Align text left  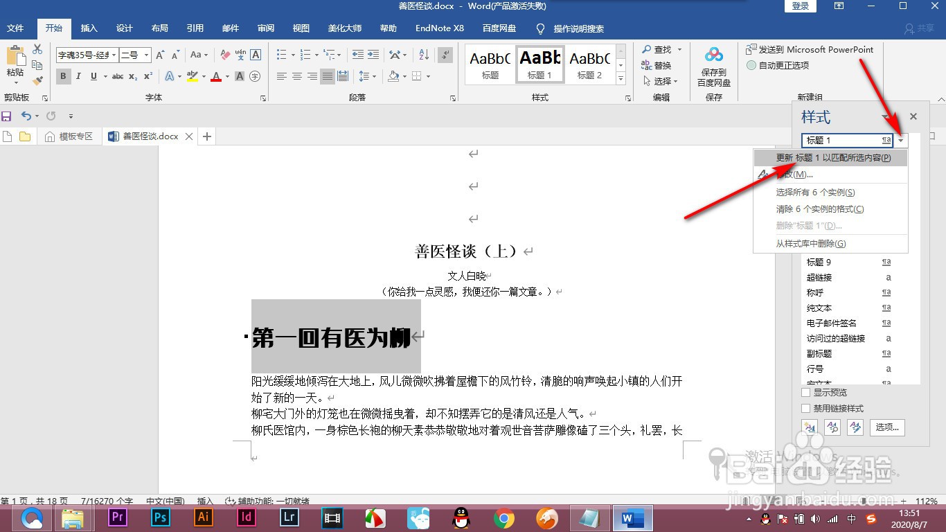(282, 76)
